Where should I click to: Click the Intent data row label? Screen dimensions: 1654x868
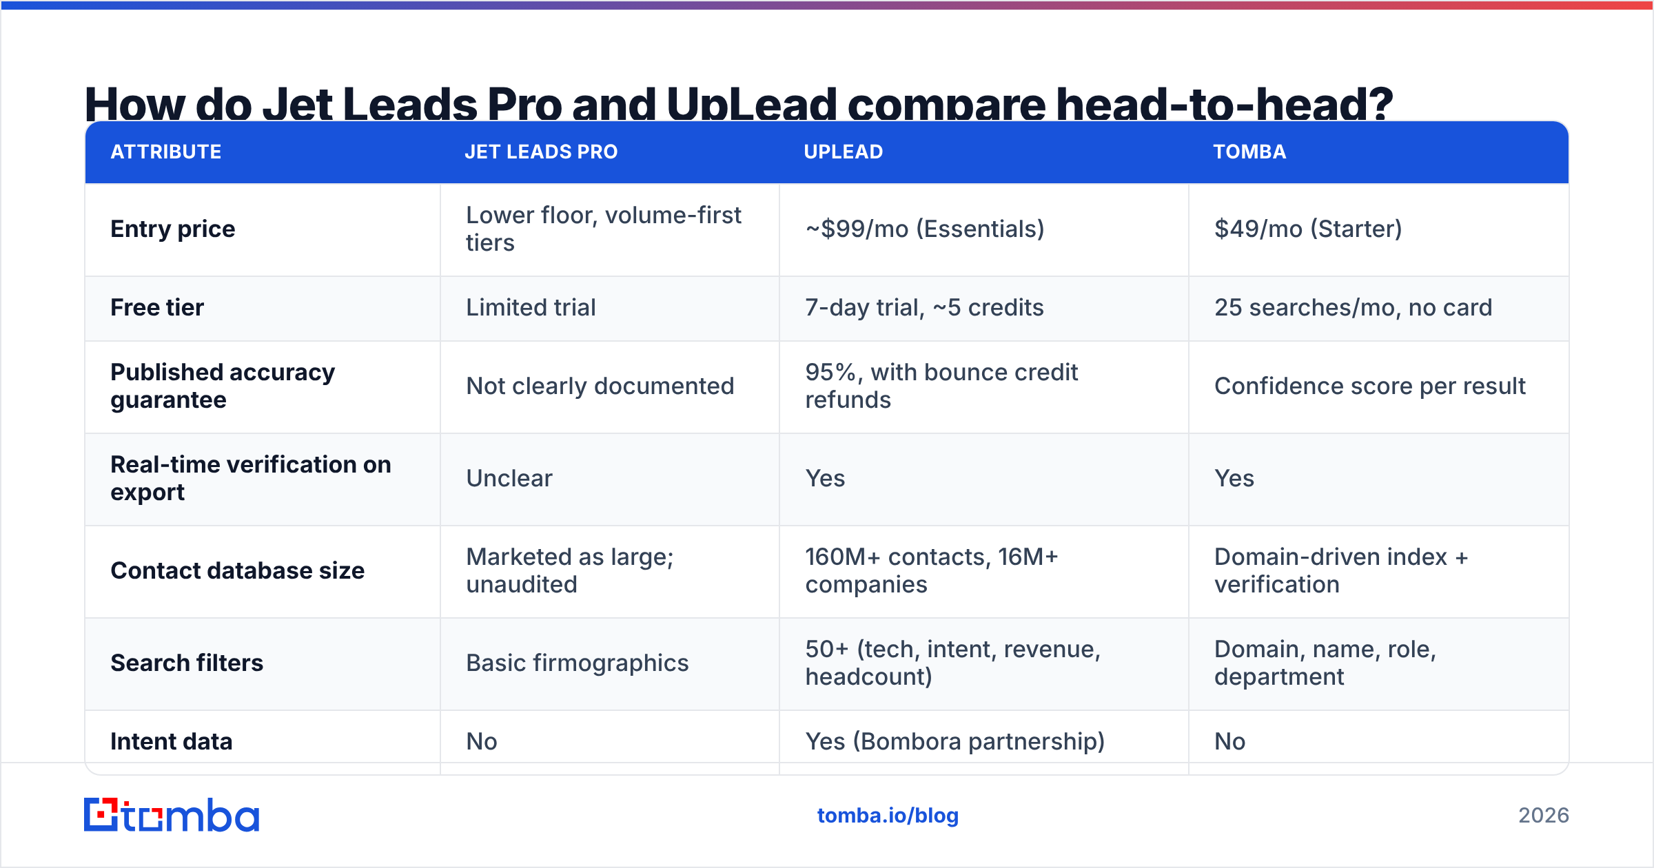click(172, 741)
